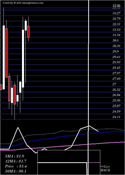This screenshot has width=125, height=175.
Task: Click the 30.8 price axis label
Action: coord(115,40)
